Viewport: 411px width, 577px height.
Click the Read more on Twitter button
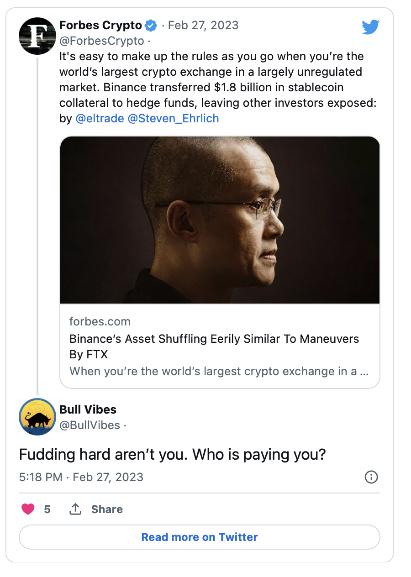[200, 537]
